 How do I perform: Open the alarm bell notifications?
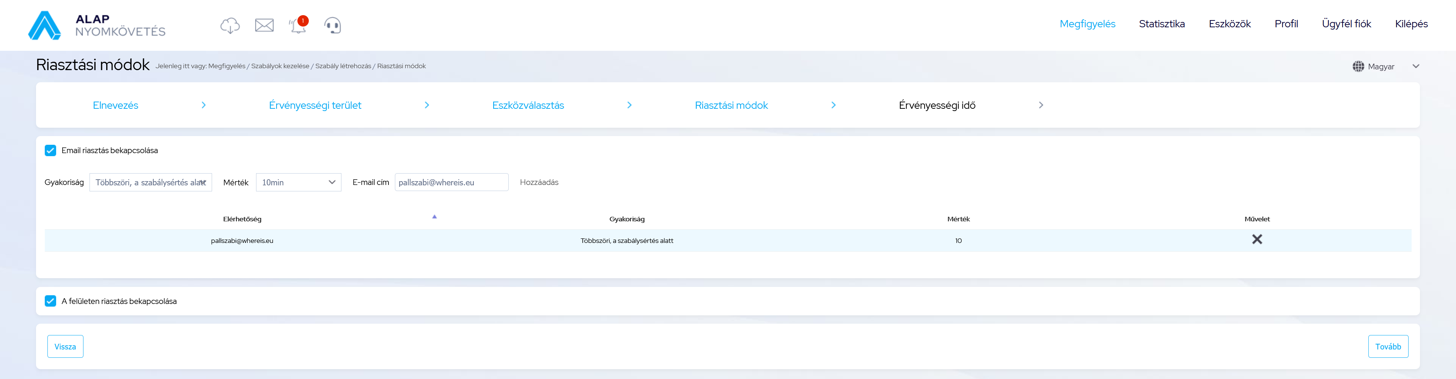tap(298, 25)
